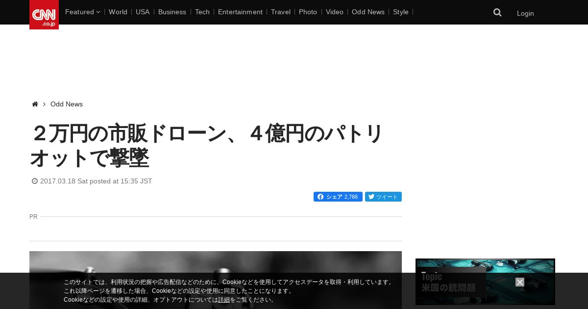Expand the Featured dropdown menu
This screenshot has width=588, height=309.
[x=82, y=12]
